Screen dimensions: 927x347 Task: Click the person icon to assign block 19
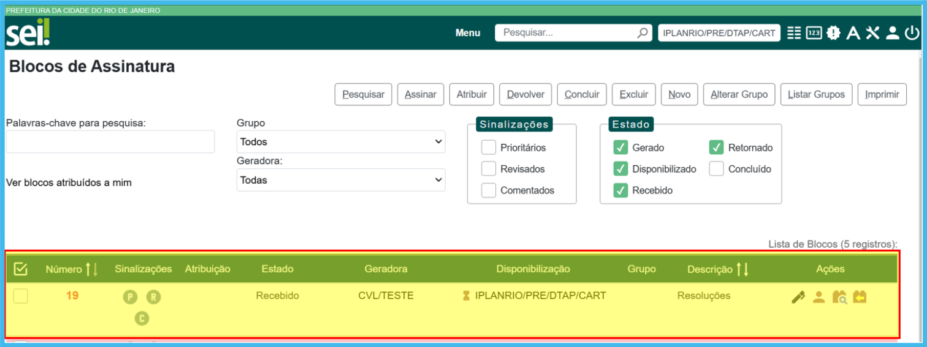818,297
